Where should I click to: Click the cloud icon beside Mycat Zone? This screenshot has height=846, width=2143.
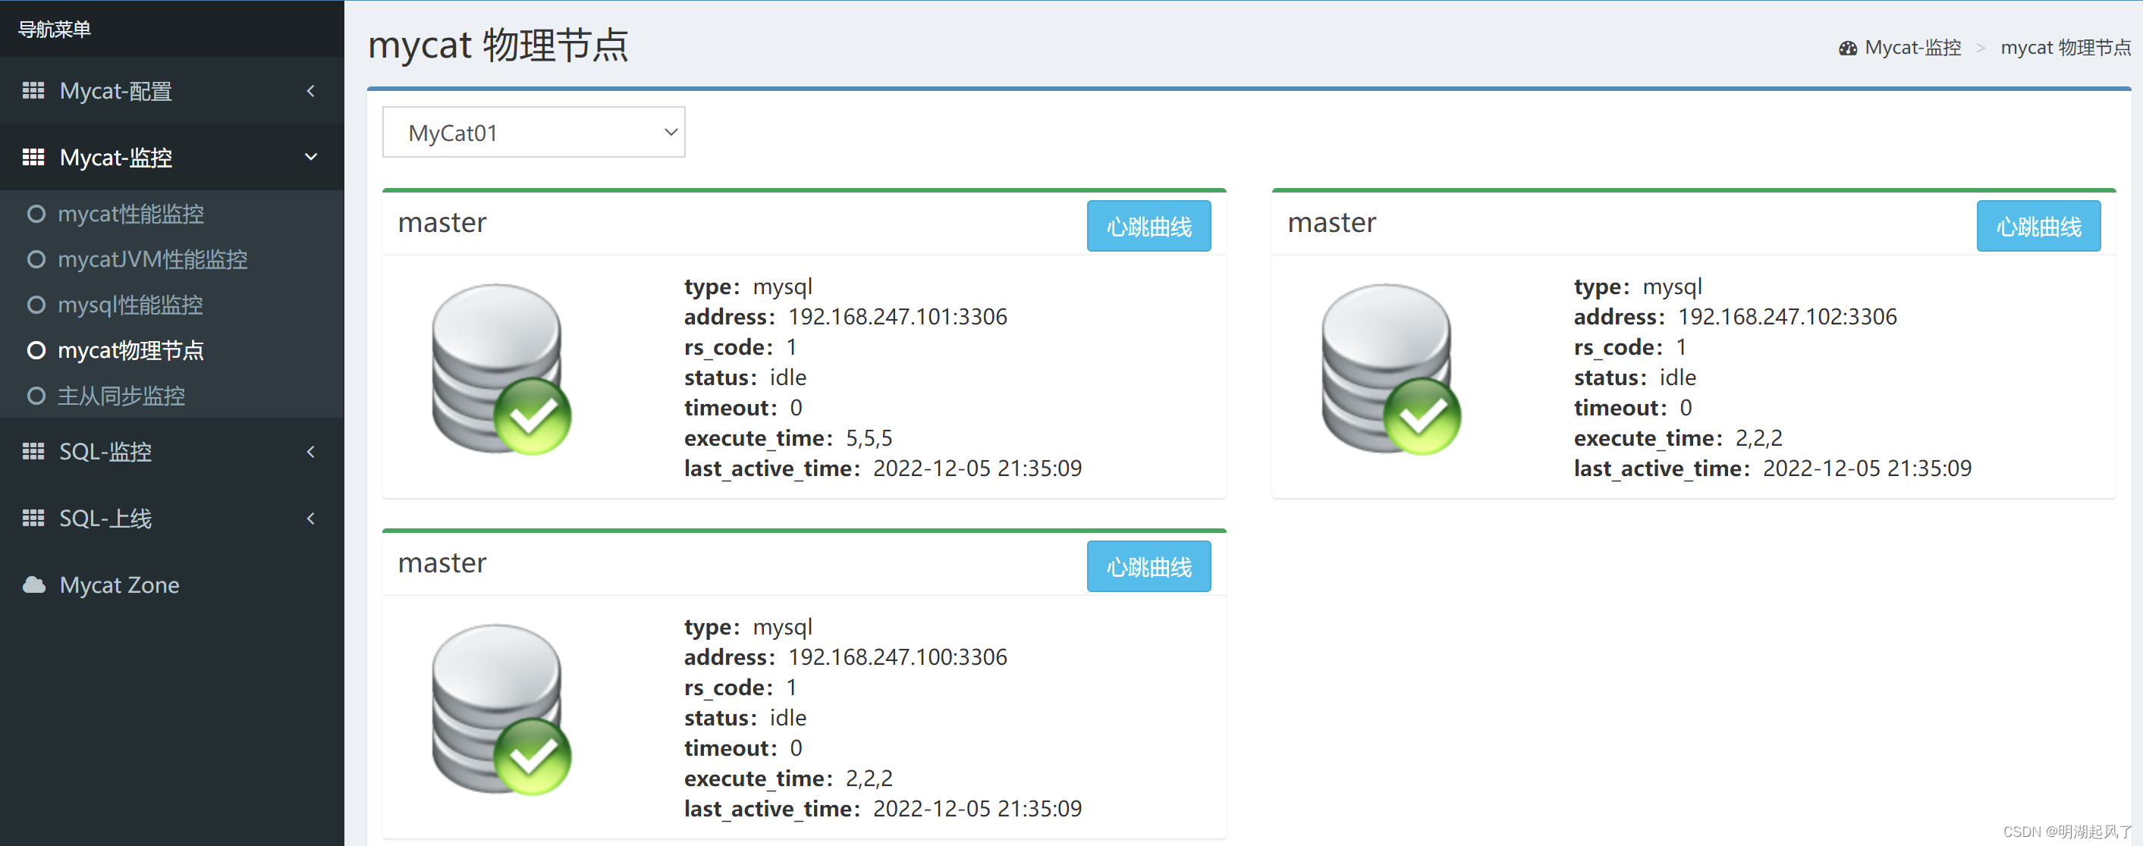pyautogui.click(x=33, y=584)
